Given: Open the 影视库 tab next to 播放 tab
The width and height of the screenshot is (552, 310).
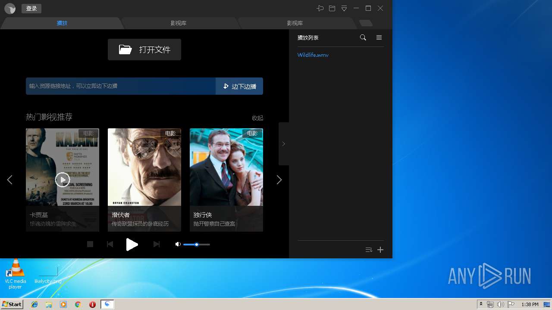Looking at the screenshot, I should pos(178,23).
